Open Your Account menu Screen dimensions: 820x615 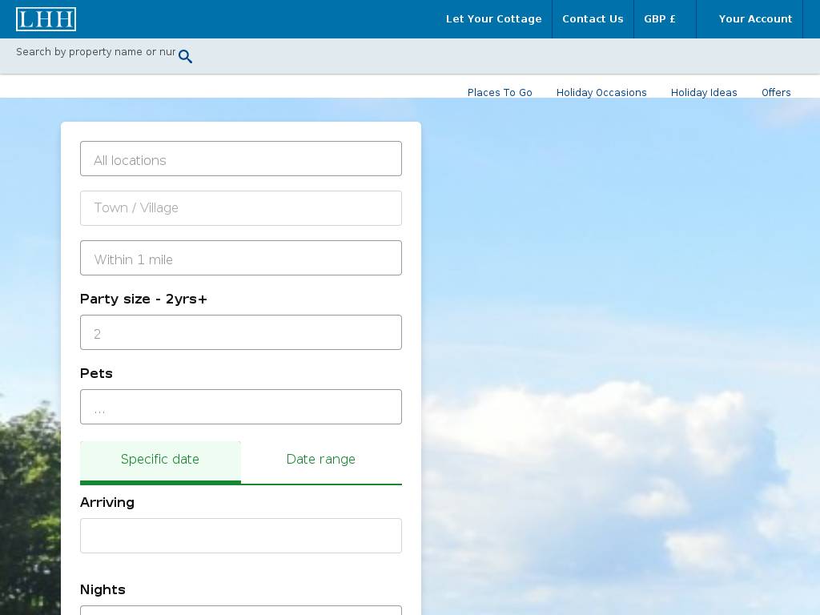click(754, 19)
